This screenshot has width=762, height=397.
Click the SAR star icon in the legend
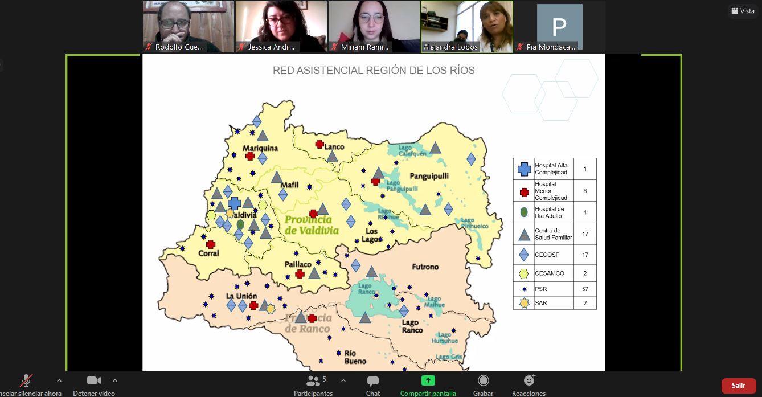[x=524, y=303]
